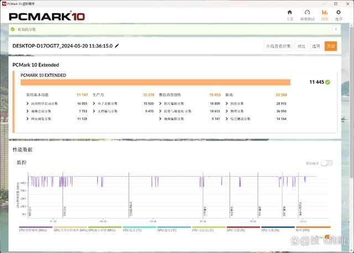The height and width of the screenshot is (253, 354).
Task: Open the Options (选项) gear icon
Action: pyautogui.click(x=338, y=14)
